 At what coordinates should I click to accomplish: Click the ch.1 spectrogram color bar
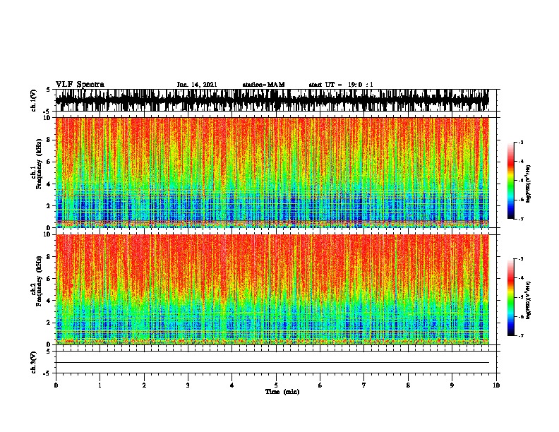click(x=510, y=181)
